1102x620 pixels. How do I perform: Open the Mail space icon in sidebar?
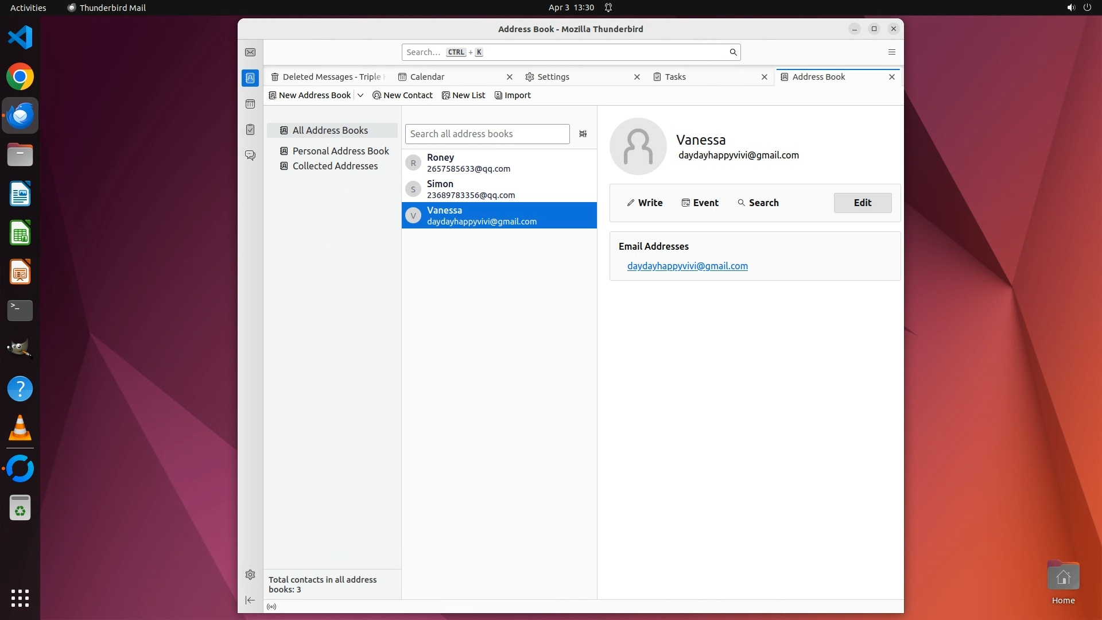pyautogui.click(x=250, y=52)
